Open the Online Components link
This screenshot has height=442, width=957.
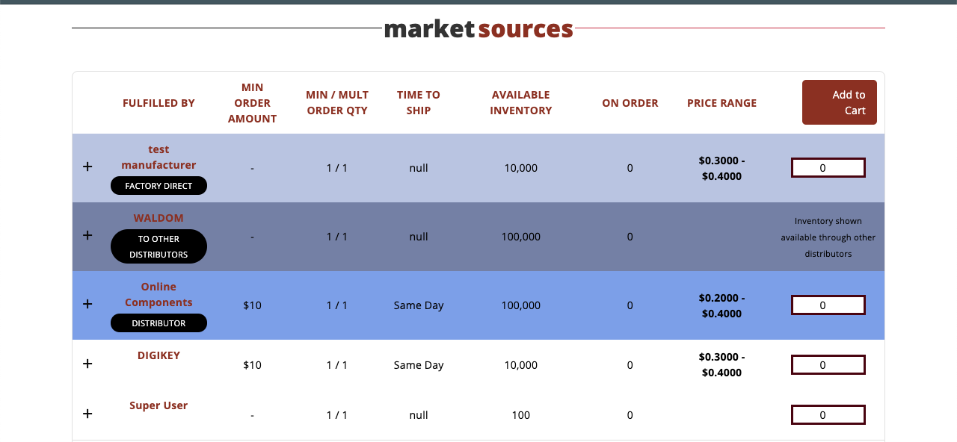159,294
